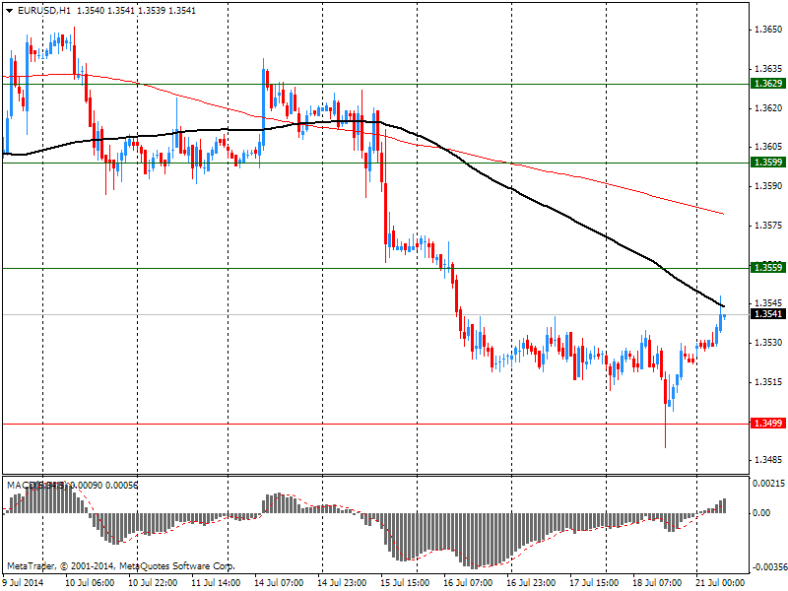Screen dimensions: 788x591
Task: Click the 15 Jul 15:00 time label
Action: (x=405, y=583)
